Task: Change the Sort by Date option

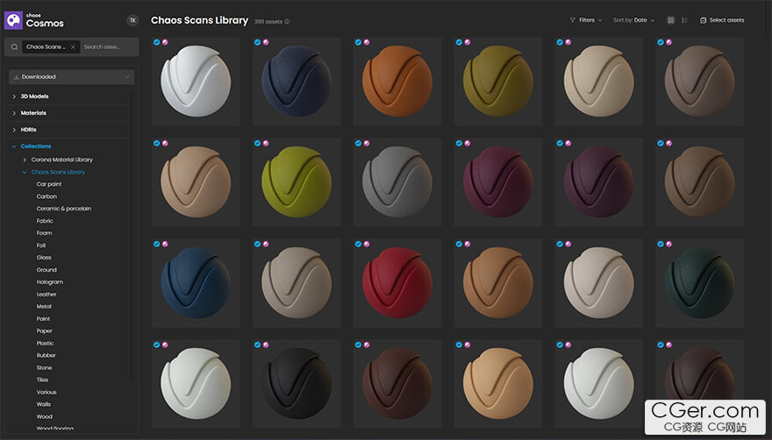Action: tap(635, 20)
